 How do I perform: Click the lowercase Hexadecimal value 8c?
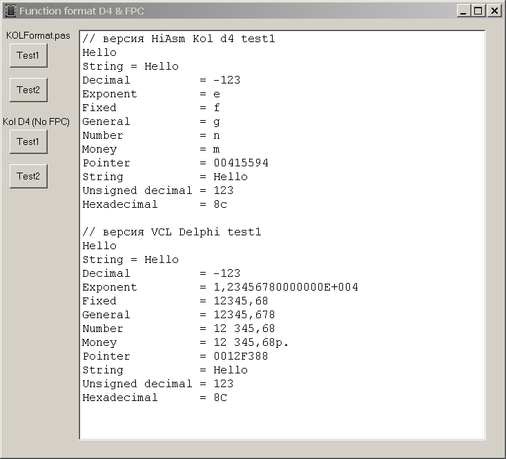tap(220, 204)
